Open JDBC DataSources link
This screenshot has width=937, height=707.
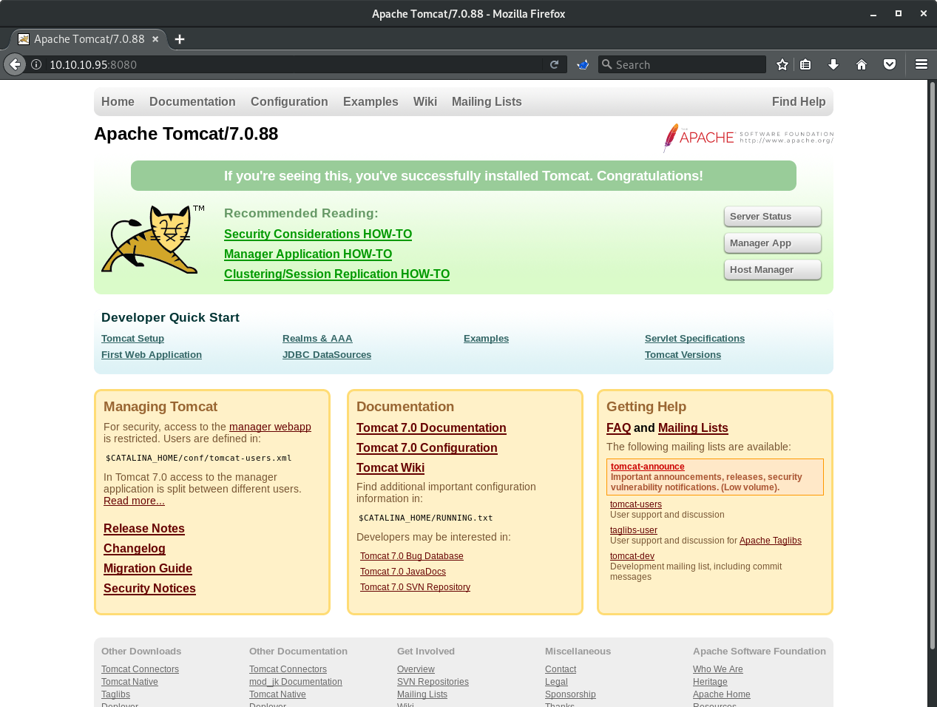click(x=327, y=355)
